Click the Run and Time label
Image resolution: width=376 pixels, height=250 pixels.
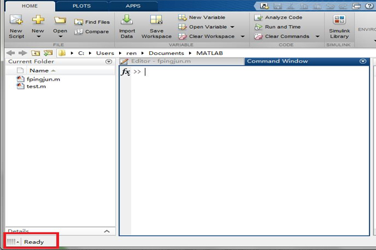click(283, 27)
